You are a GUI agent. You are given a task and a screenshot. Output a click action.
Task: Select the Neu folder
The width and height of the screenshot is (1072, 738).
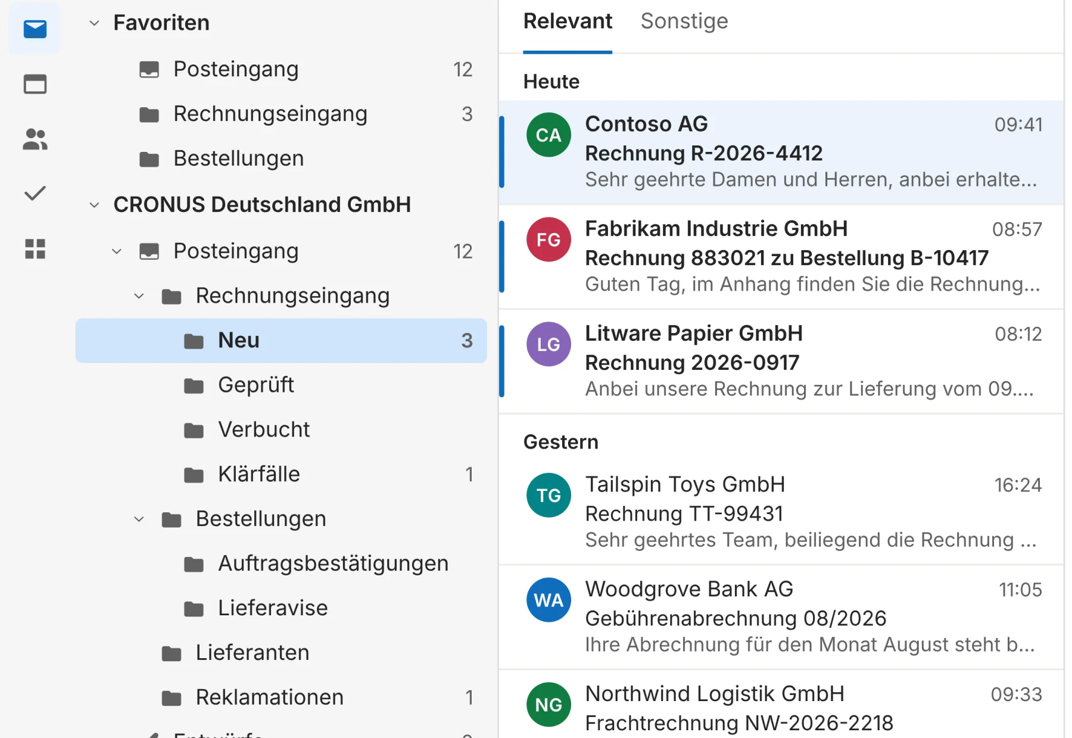(281, 341)
